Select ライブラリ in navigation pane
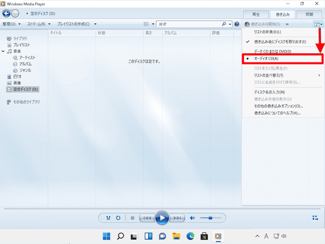 pyautogui.click(x=17, y=38)
